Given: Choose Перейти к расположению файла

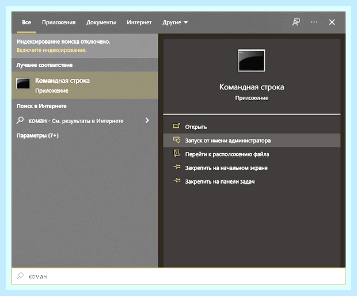Looking at the screenshot, I should pyautogui.click(x=252, y=154).
